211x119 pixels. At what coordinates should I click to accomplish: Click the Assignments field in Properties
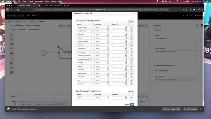tap(176, 79)
